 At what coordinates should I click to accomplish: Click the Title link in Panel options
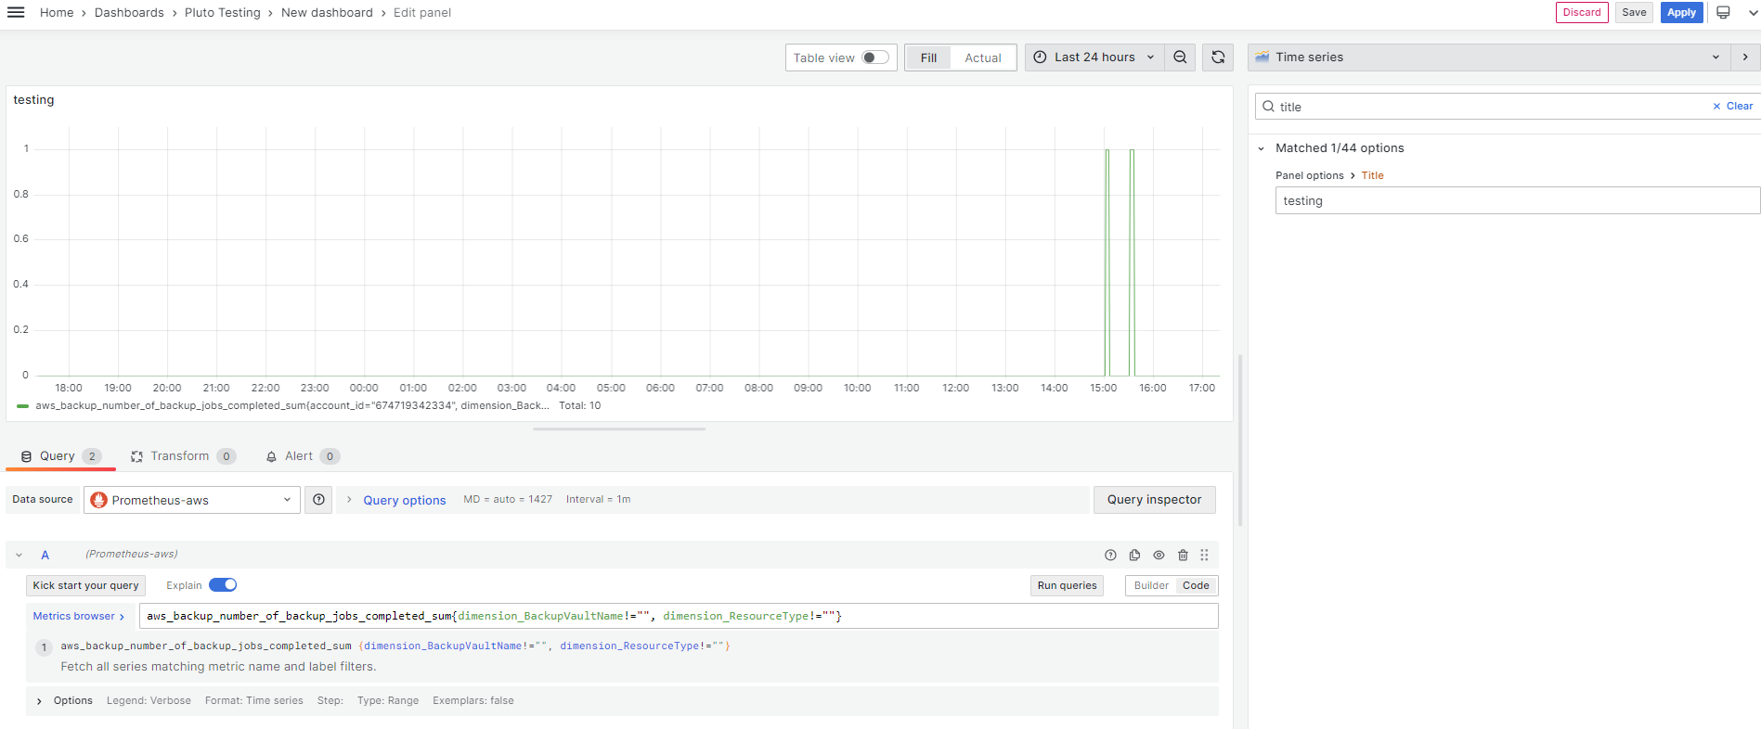click(1372, 176)
